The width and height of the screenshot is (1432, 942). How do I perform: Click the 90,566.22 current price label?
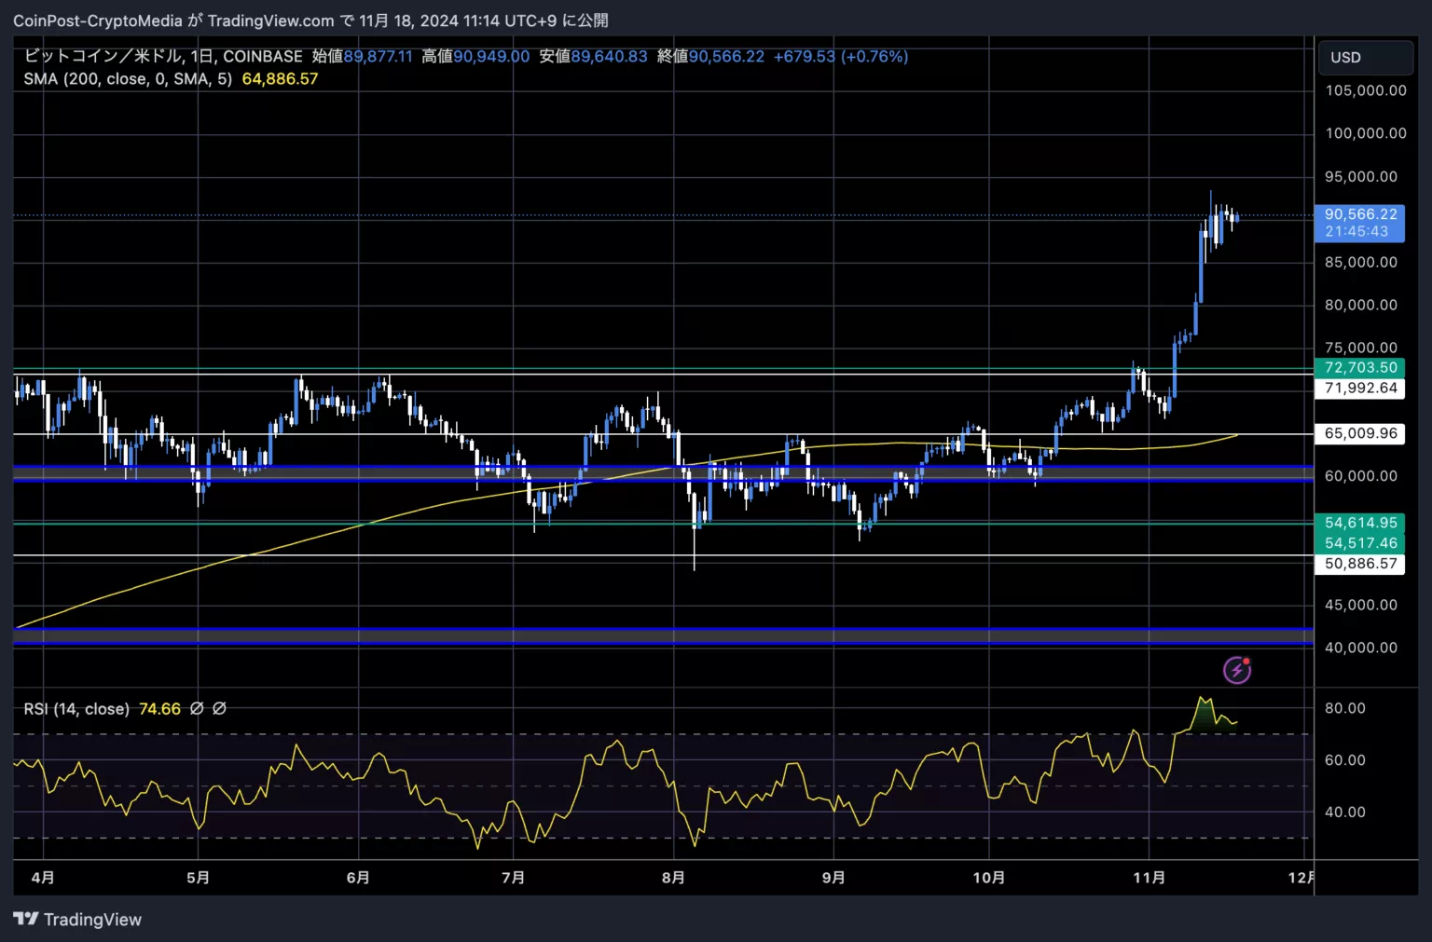pos(1360,214)
